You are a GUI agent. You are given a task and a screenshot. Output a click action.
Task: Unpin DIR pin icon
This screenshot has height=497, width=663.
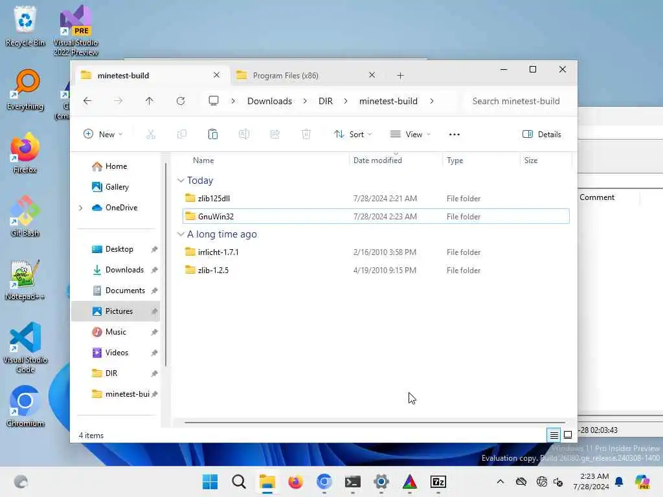tap(154, 373)
